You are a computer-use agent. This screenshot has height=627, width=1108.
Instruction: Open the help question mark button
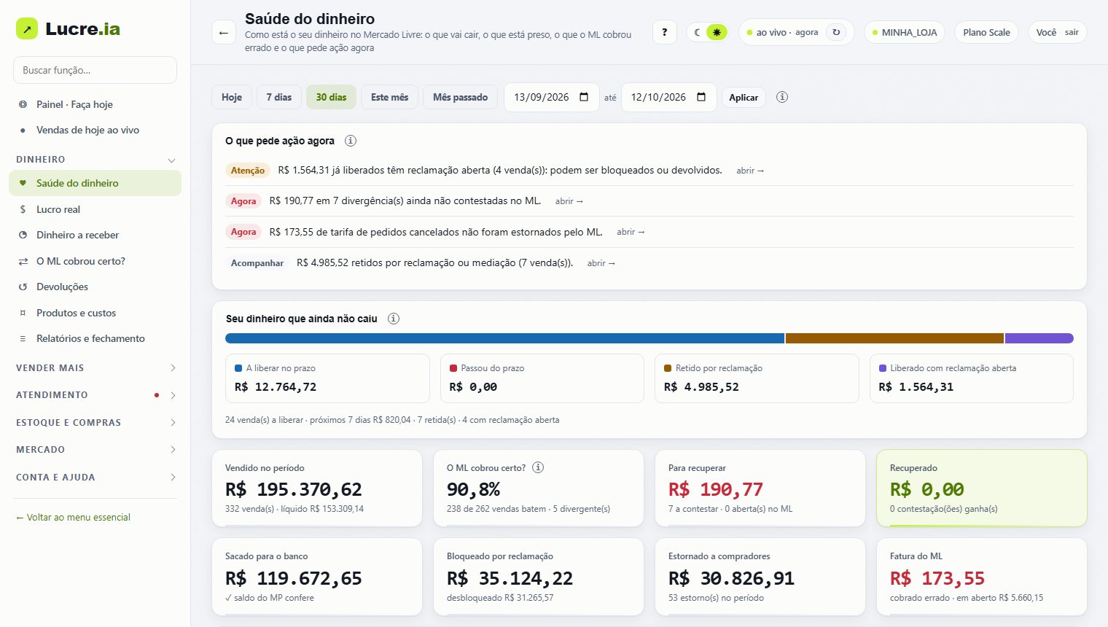[664, 32]
